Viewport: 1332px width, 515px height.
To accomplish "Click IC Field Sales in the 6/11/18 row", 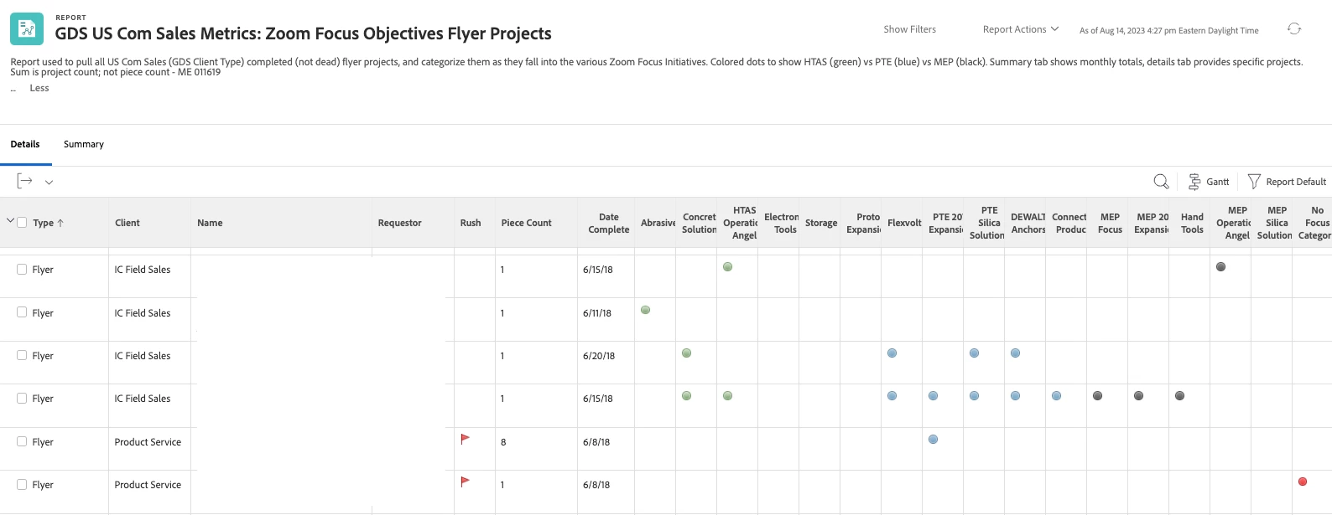I will (143, 313).
